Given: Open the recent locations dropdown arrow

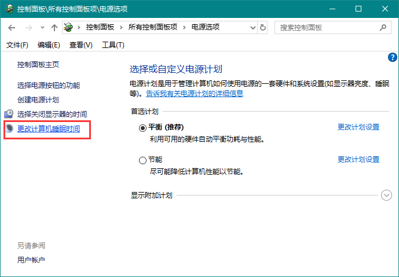Looking at the screenshot, I should tap(42, 27).
